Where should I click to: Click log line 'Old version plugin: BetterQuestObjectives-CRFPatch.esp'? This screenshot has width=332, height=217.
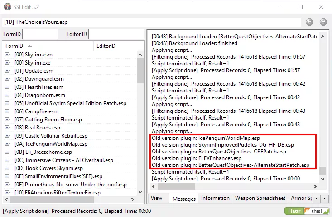coord(219,152)
